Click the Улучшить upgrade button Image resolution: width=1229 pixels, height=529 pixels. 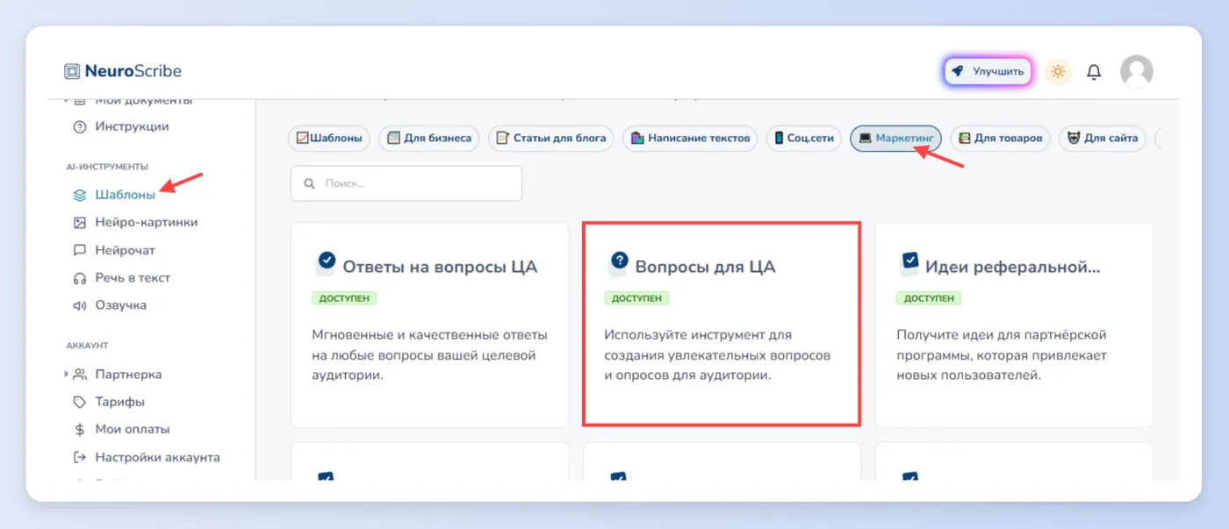click(x=988, y=72)
